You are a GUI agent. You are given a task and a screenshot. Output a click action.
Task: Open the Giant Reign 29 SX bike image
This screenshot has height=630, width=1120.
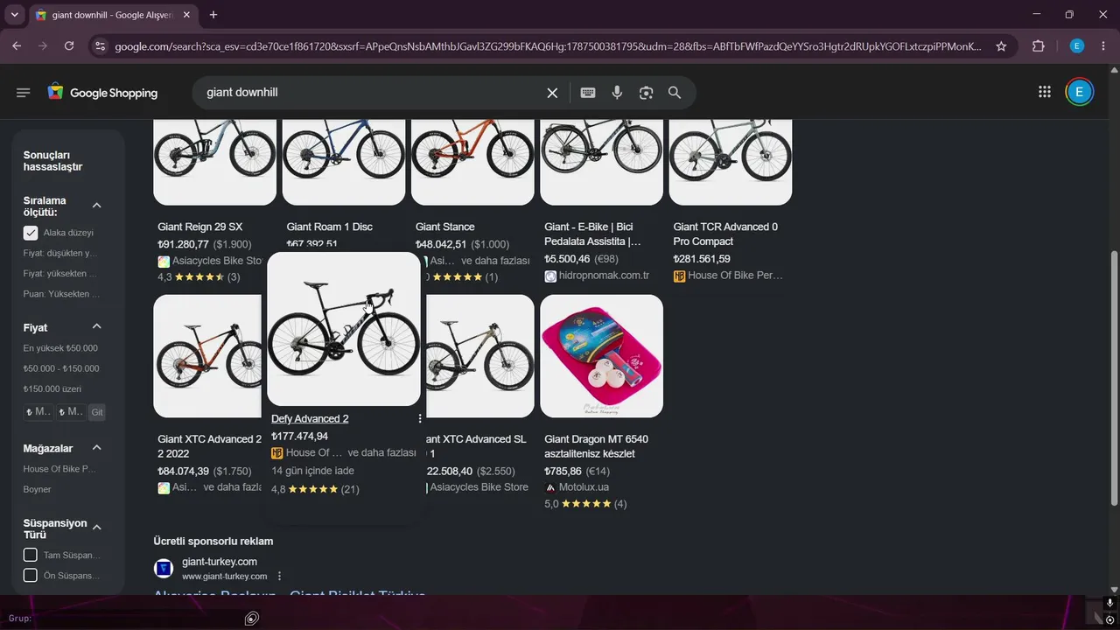[214, 161]
